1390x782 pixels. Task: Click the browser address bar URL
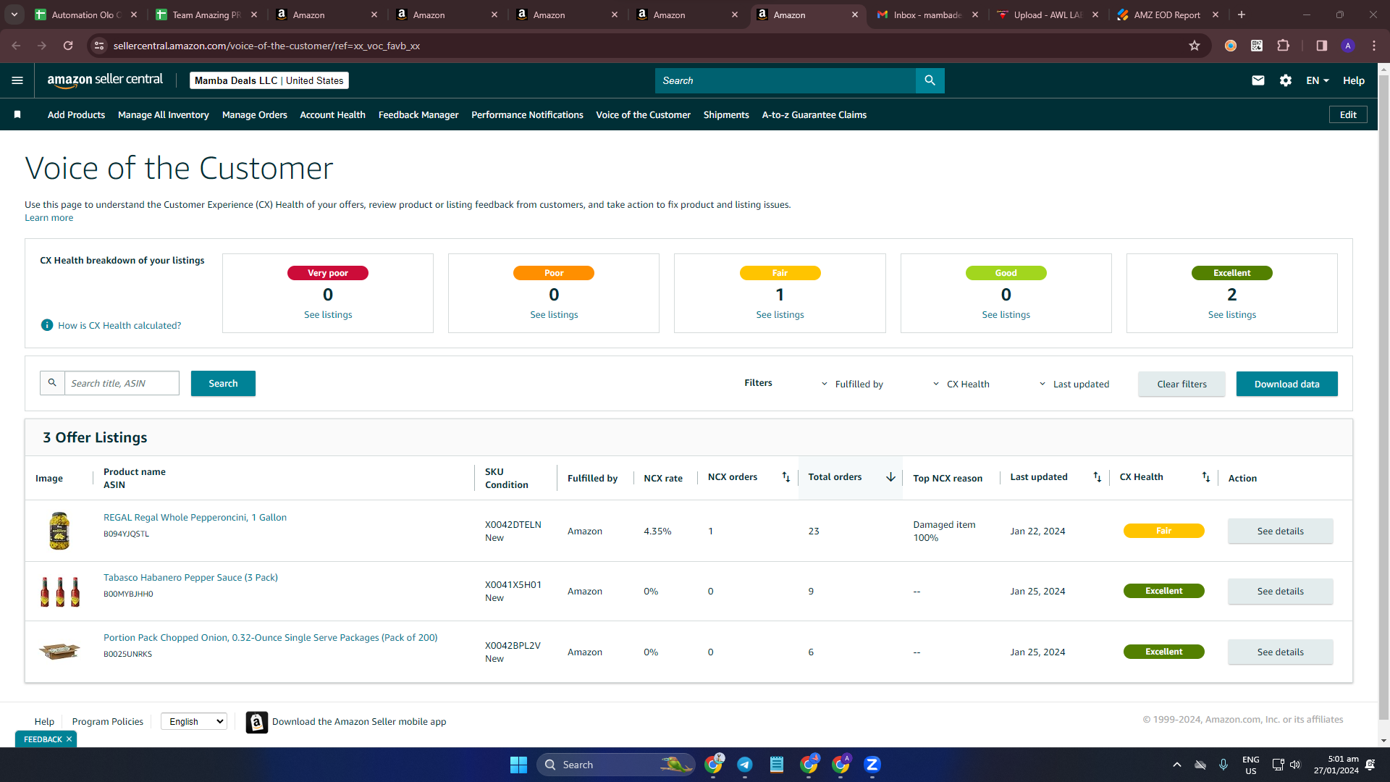[266, 46]
